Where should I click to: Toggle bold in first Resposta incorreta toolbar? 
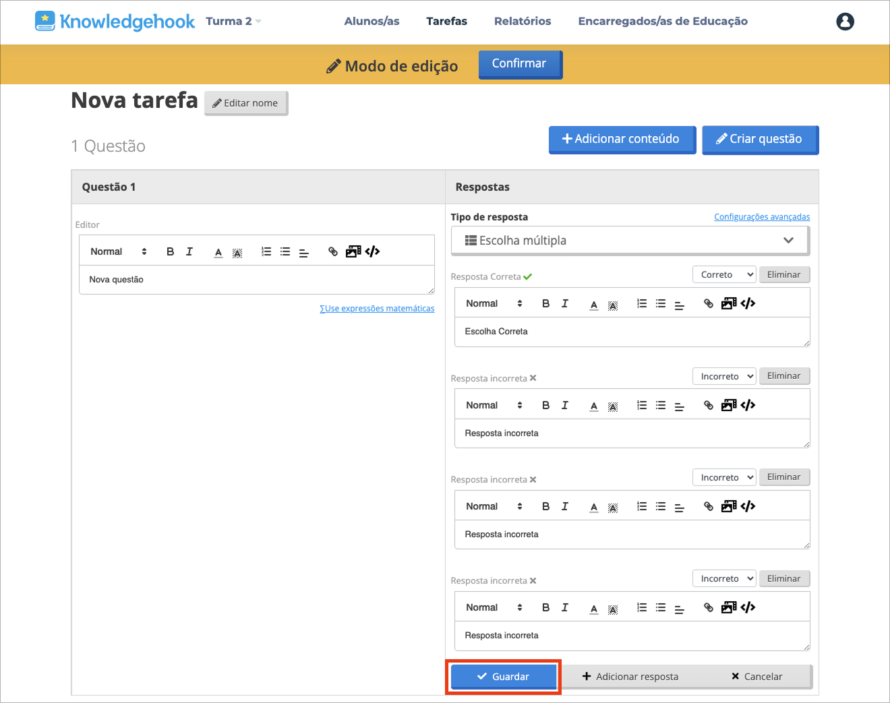point(546,405)
